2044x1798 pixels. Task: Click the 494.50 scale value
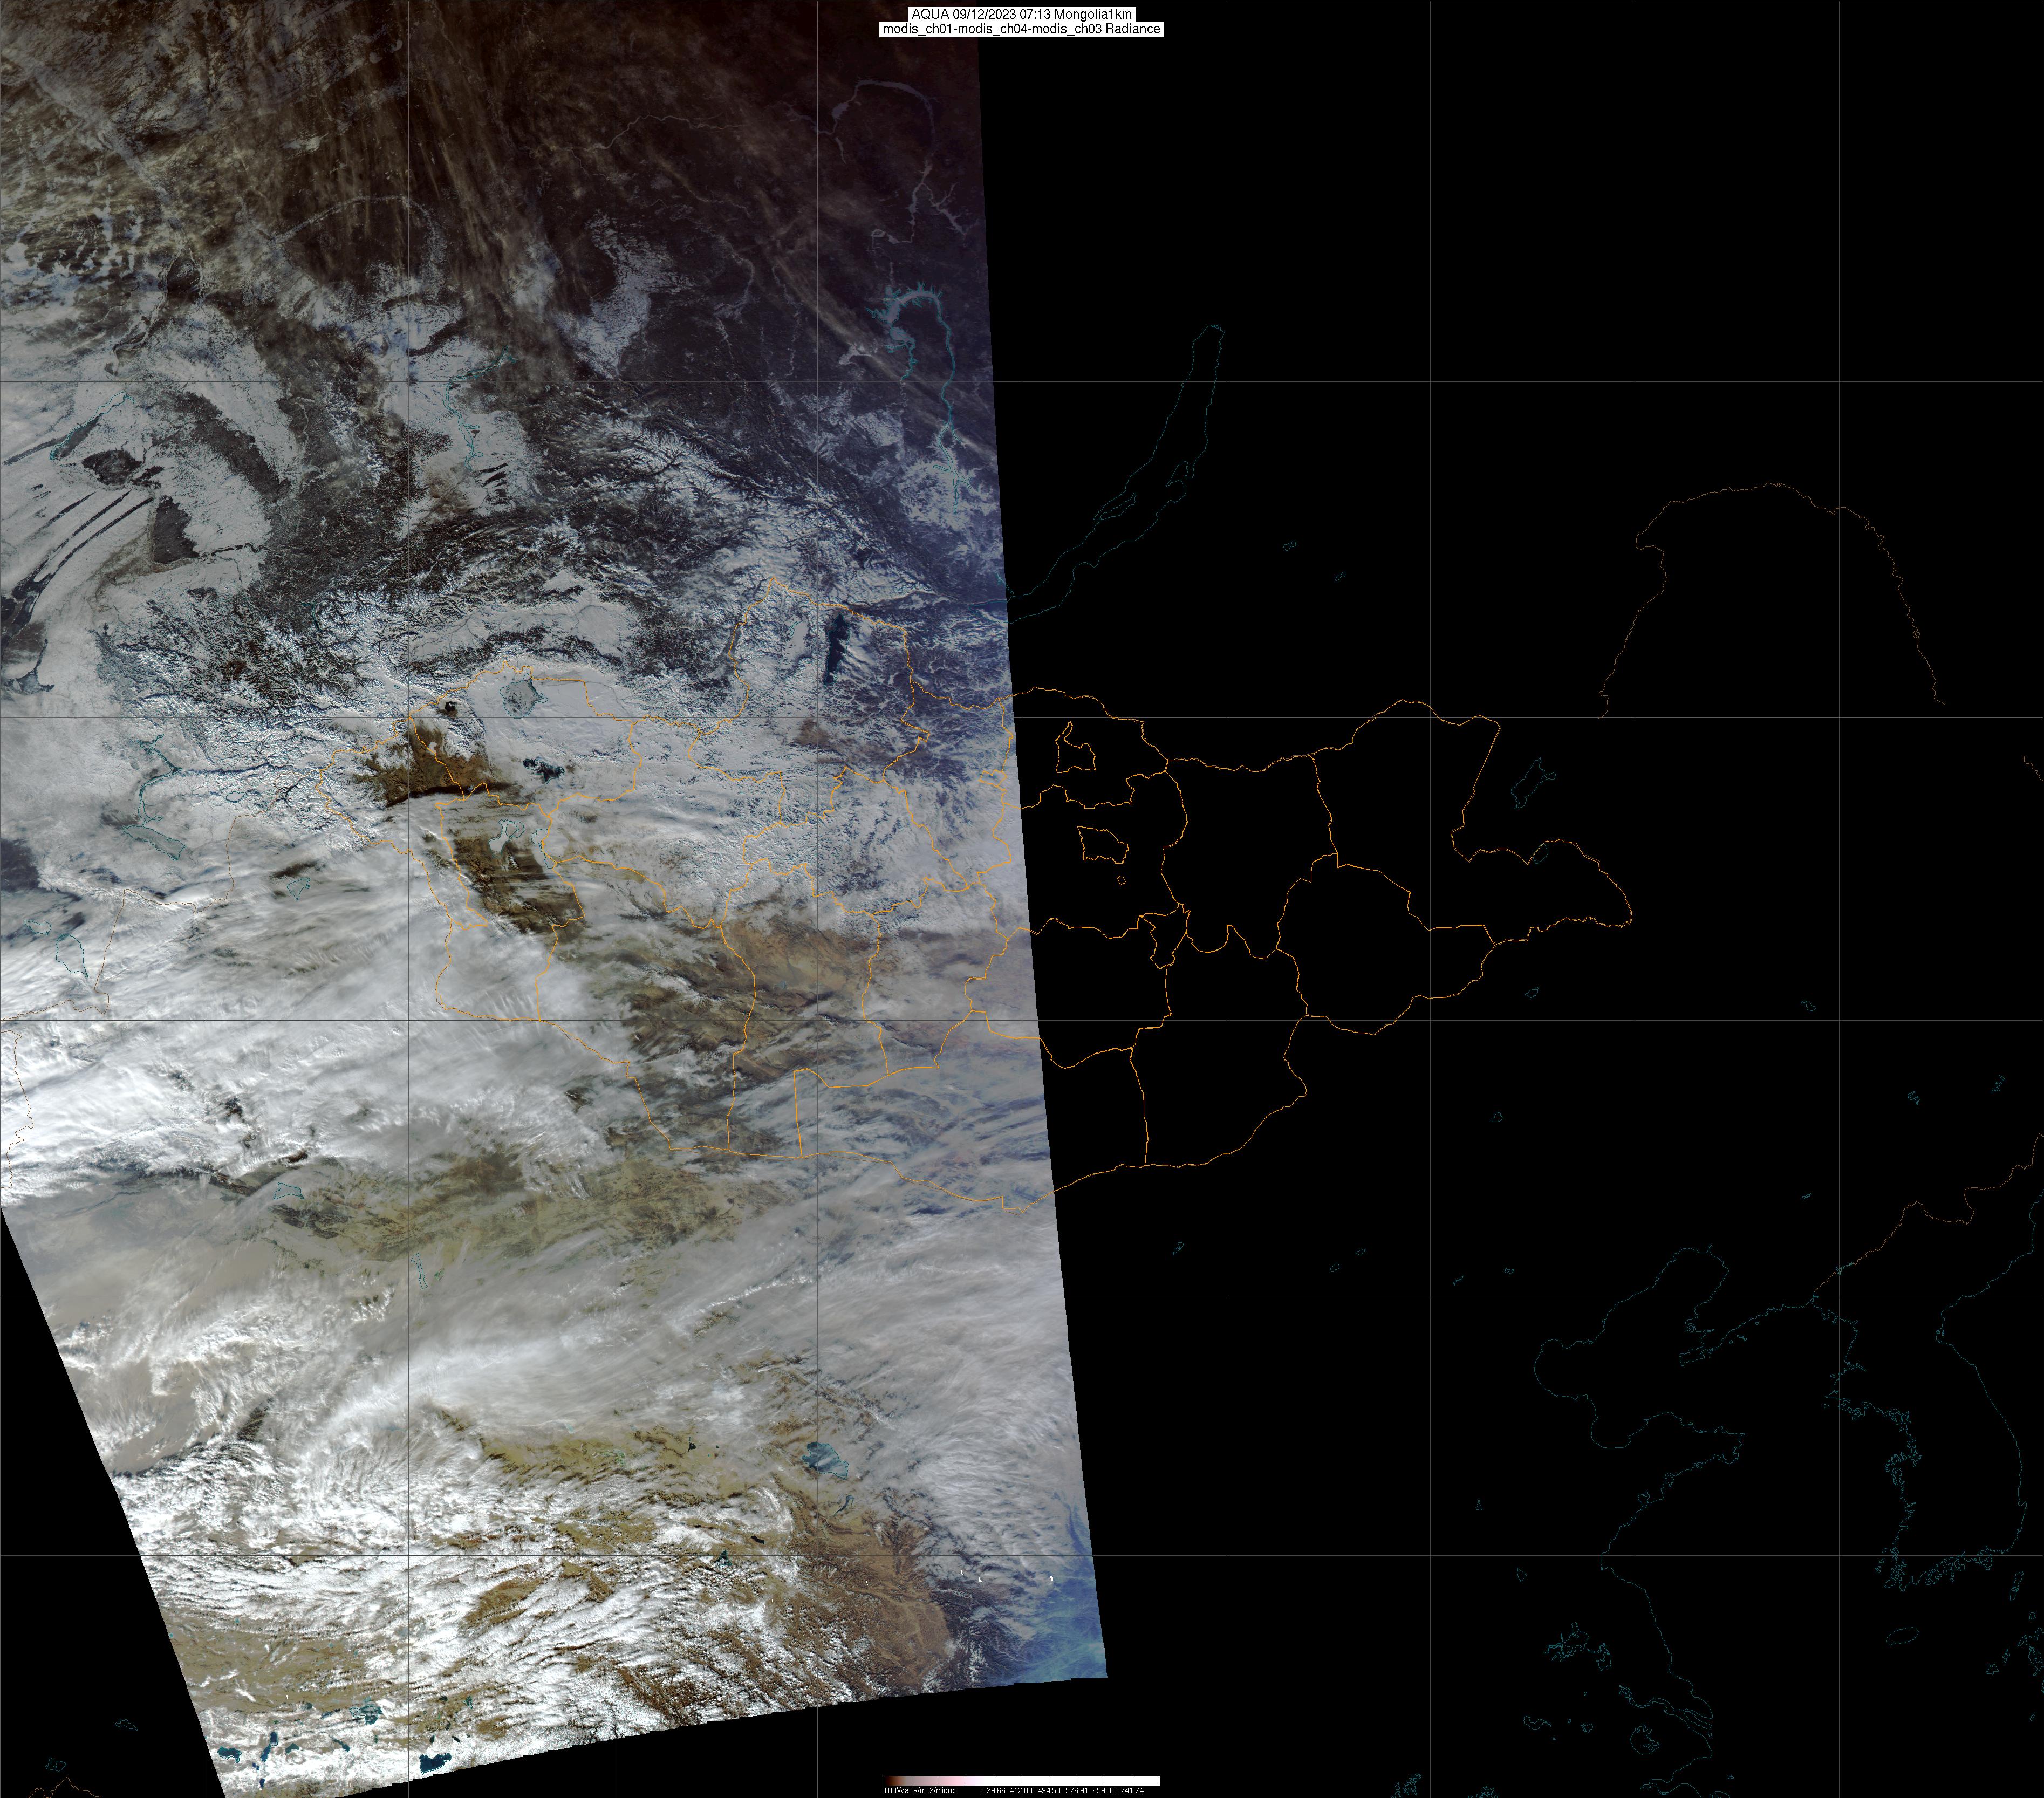(x=1048, y=1790)
